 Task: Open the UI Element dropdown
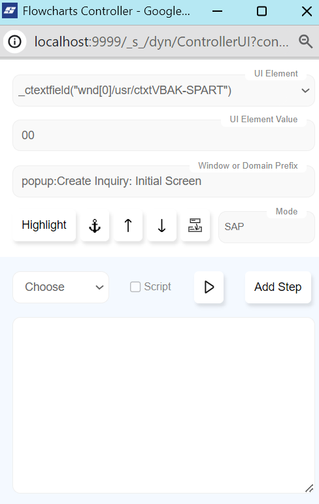pyautogui.click(x=163, y=91)
